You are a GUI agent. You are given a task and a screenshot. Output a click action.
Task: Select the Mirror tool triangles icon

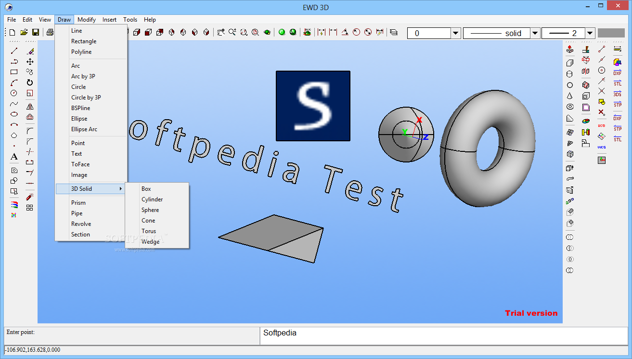[30, 107]
